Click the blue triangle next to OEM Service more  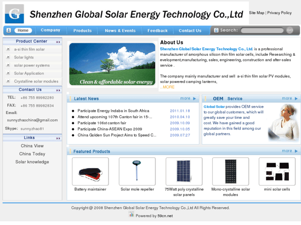(x=296, y=98)
